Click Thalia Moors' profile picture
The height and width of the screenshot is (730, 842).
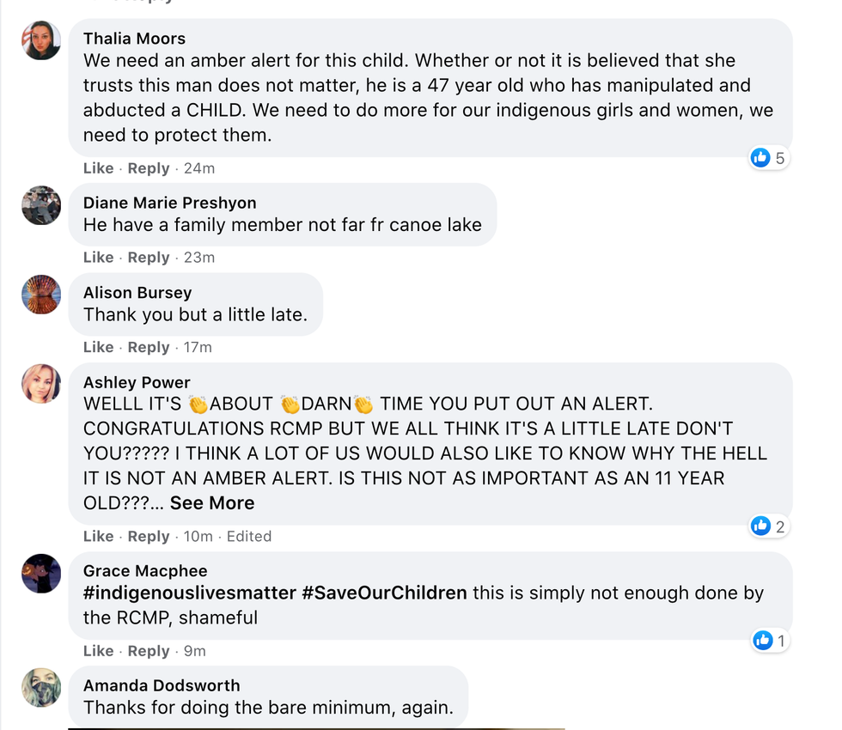(x=41, y=40)
